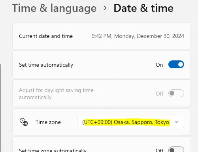Toggle Adjust for daylight saving time switch
Viewport: 198px width, 152px height.
click(176, 93)
